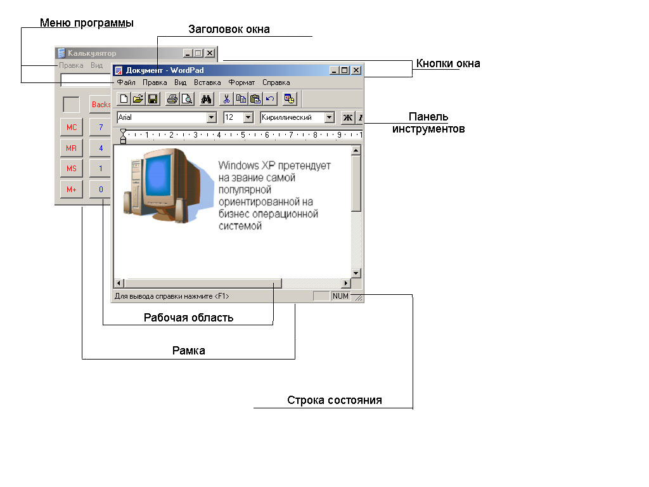This screenshot has width=649, height=487.
Task: Open Print Preview in the WordPad toolbar
Action: click(187, 99)
